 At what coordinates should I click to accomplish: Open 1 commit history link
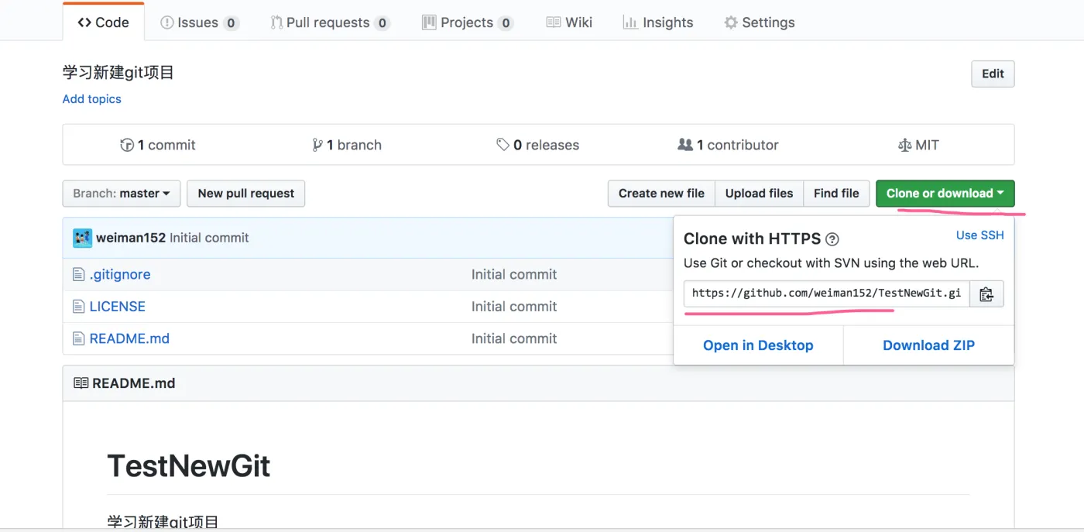[158, 145]
